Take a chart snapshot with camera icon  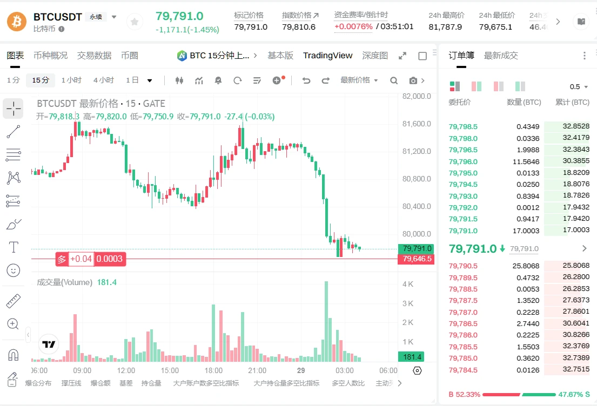click(413, 80)
